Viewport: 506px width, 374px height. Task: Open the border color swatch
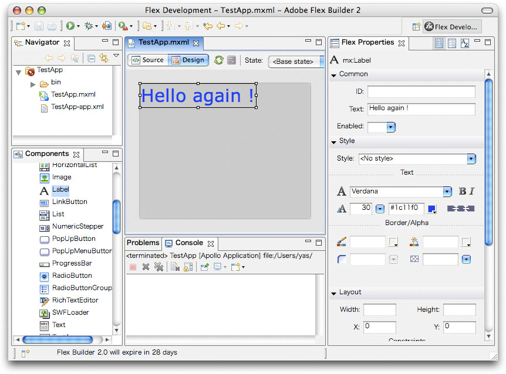pyautogui.click(x=393, y=242)
